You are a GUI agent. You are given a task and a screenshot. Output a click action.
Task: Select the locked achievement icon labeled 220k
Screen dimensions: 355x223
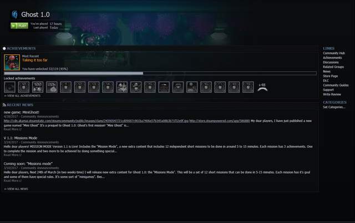click(x=52, y=87)
